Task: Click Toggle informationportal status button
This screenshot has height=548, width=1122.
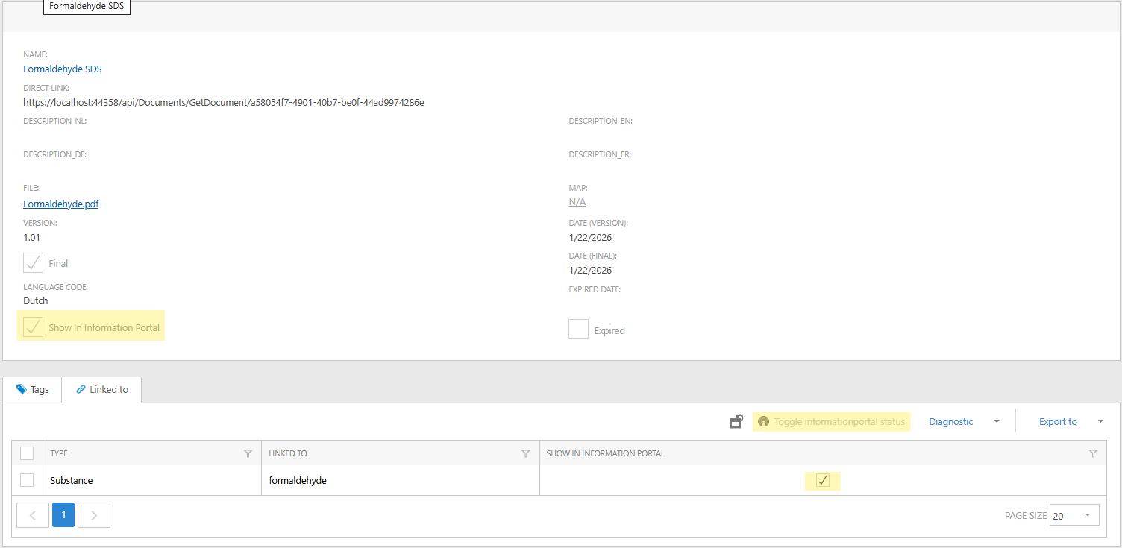Action: (832, 422)
